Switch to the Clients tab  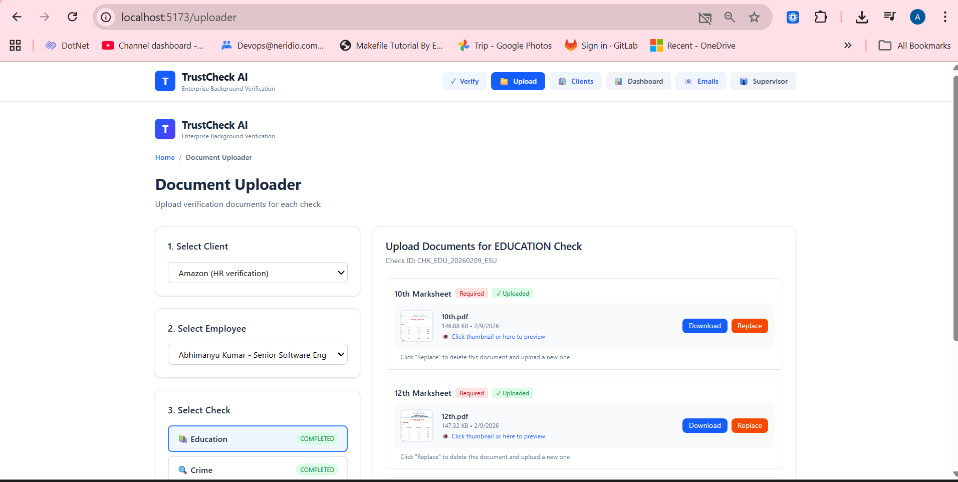[575, 81]
